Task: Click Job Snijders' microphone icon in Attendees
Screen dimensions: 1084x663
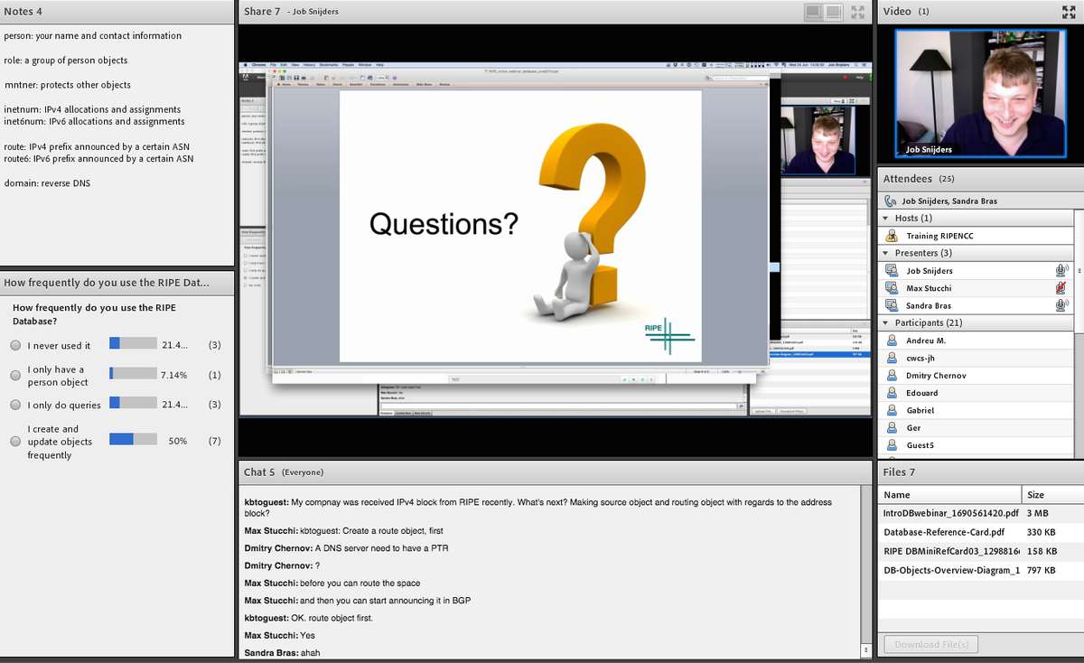Action: 1061,270
